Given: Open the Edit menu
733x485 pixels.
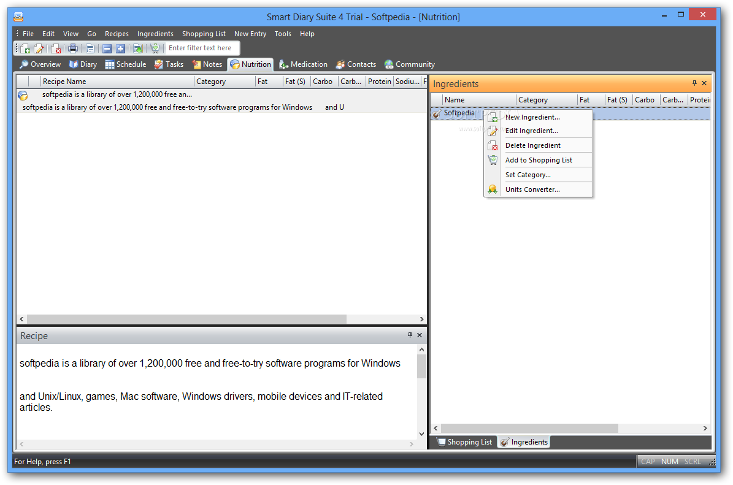Looking at the screenshot, I should (x=48, y=34).
